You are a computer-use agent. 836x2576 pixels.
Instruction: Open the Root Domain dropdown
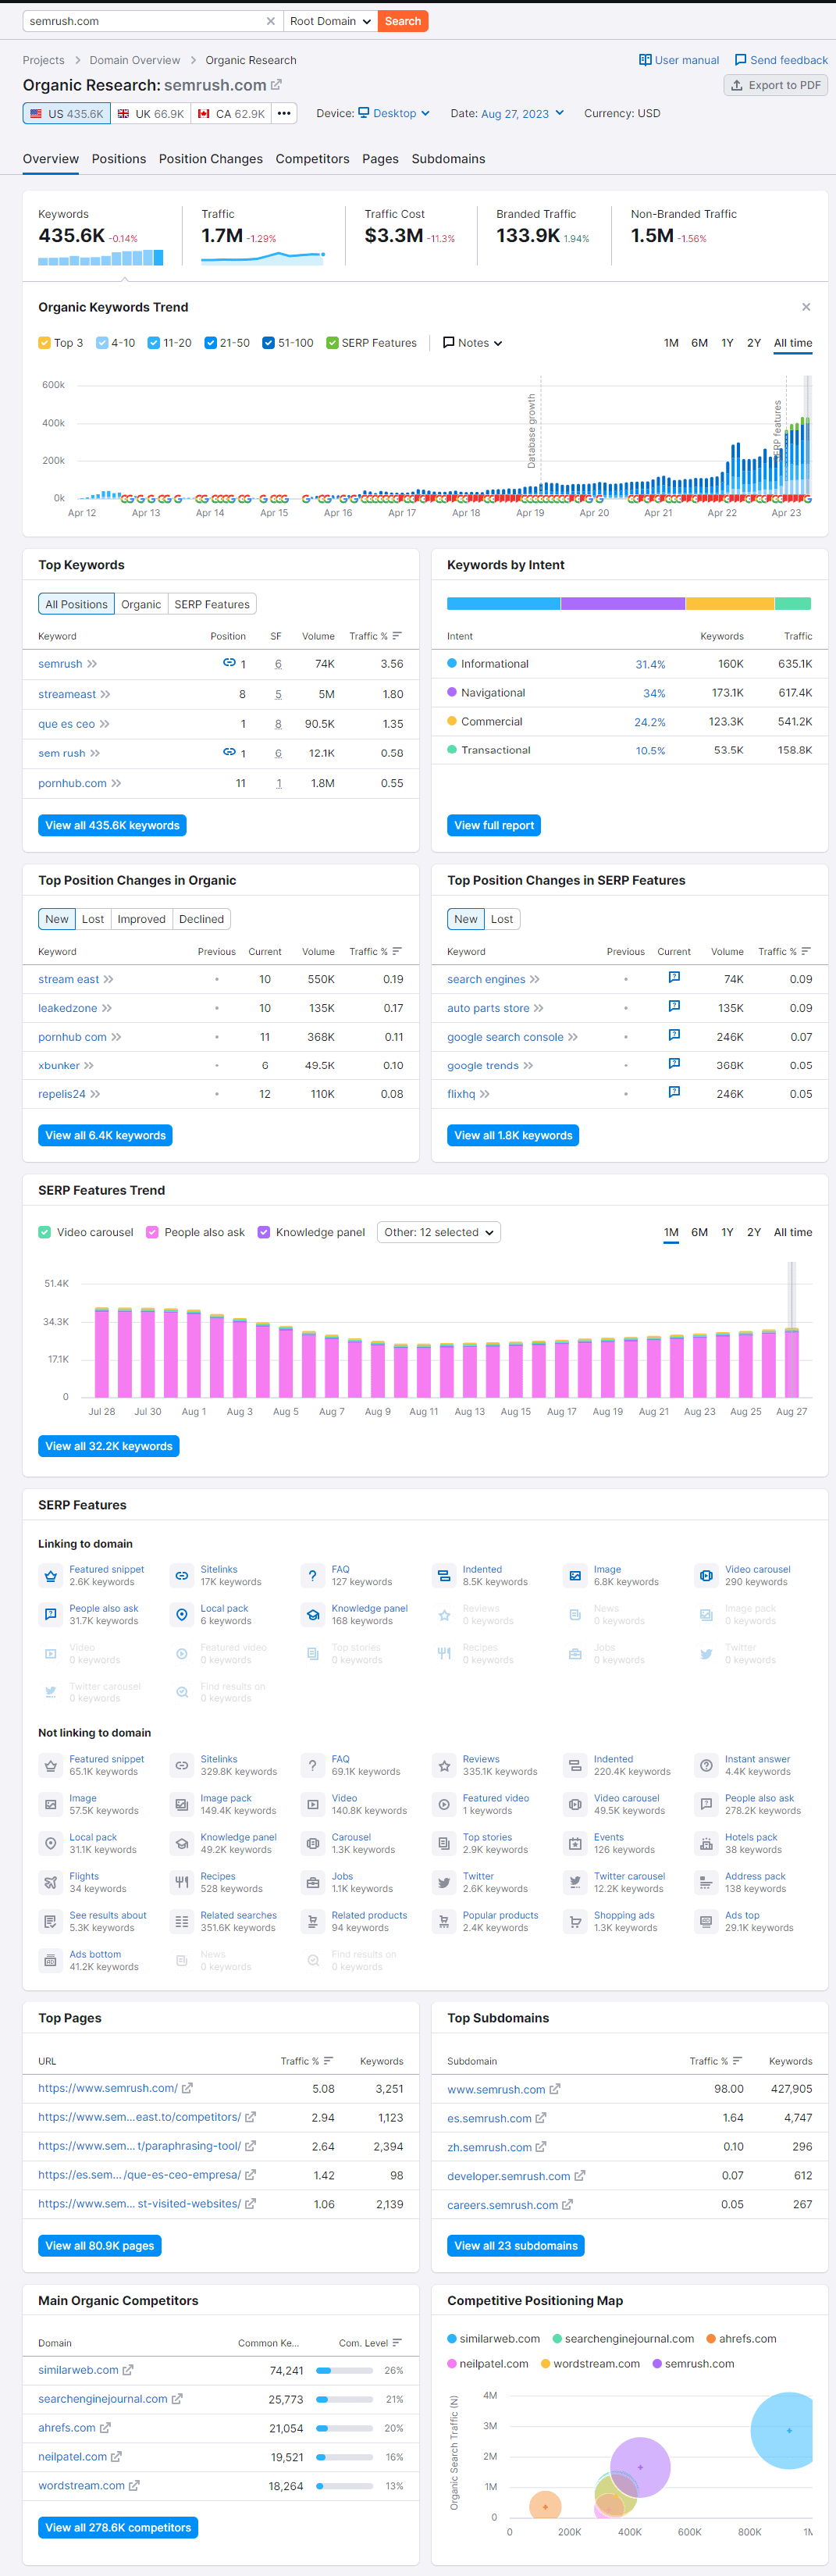[x=330, y=21]
